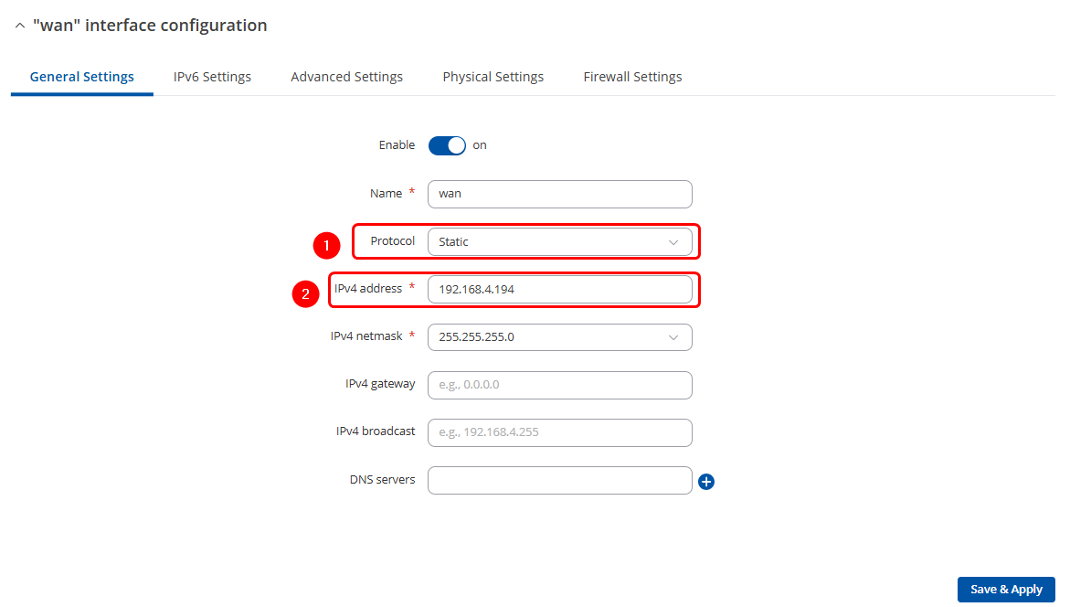Click the chevron arrow in netmask box
The image size is (1070, 607).
tap(673, 337)
